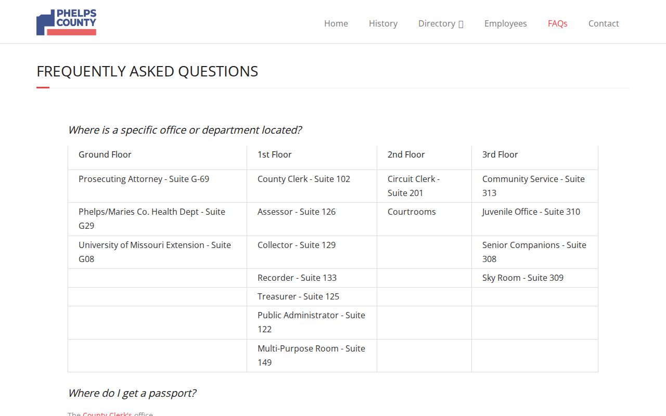This screenshot has width=666, height=416.
Task: Click 'County Clerk - Suite 102' cell
Action: coord(312,186)
